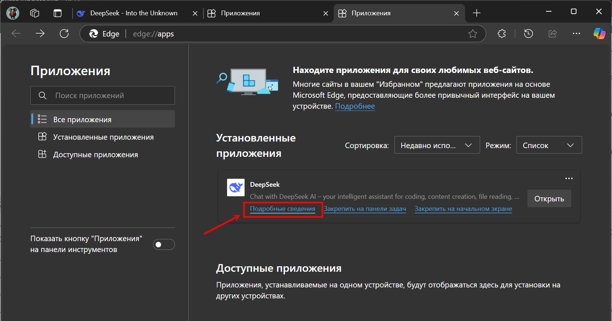Open the Extensions puzzle icon
This screenshot has height=321, width=612.
[x=502, y=34]
